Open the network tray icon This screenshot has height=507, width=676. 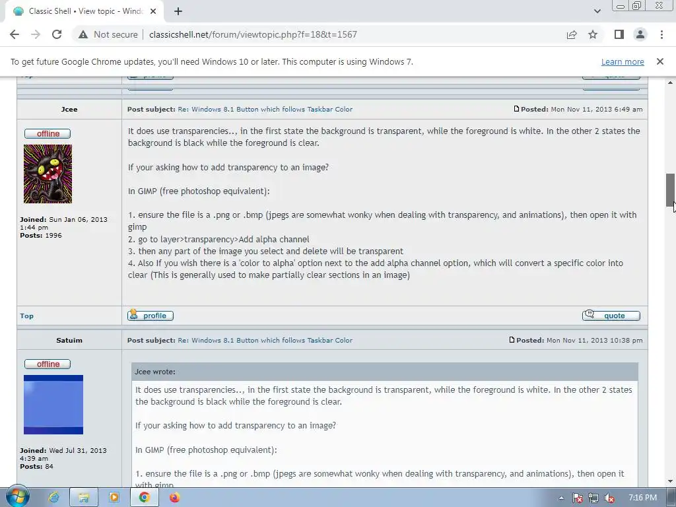tap(593, 498)
